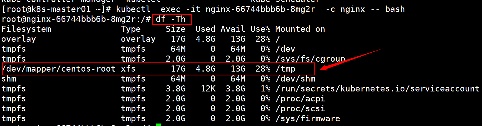Click the 12K used value

tap(208, 89)
